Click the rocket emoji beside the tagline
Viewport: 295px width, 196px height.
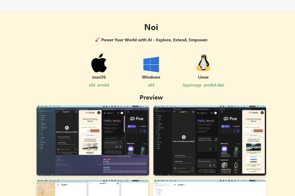tap(97, 40)
